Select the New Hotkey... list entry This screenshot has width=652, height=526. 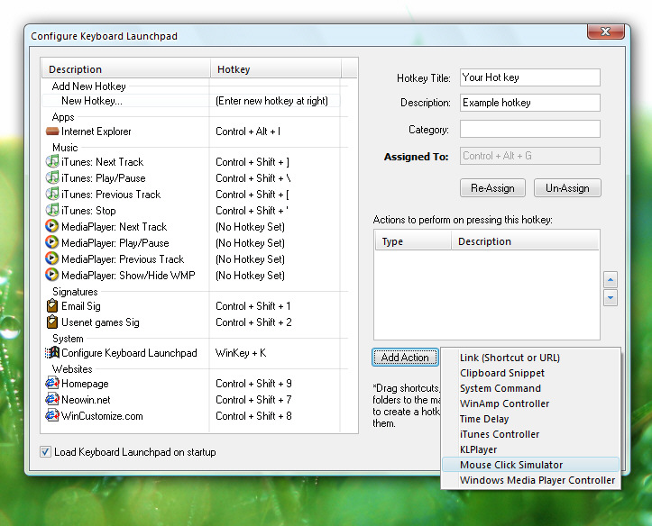click(91, 101)
